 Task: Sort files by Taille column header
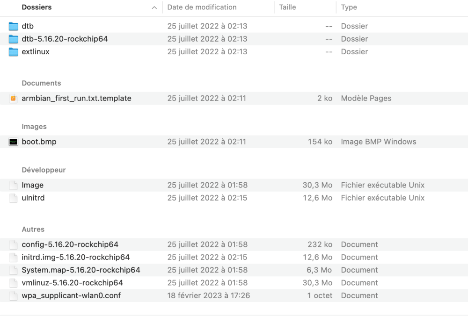pyautogui.click(x=287, y=7)
